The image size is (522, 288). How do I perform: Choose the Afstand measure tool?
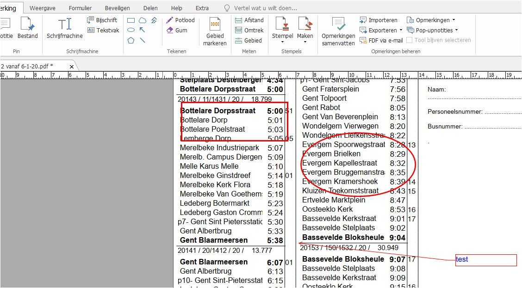(249, 20)
